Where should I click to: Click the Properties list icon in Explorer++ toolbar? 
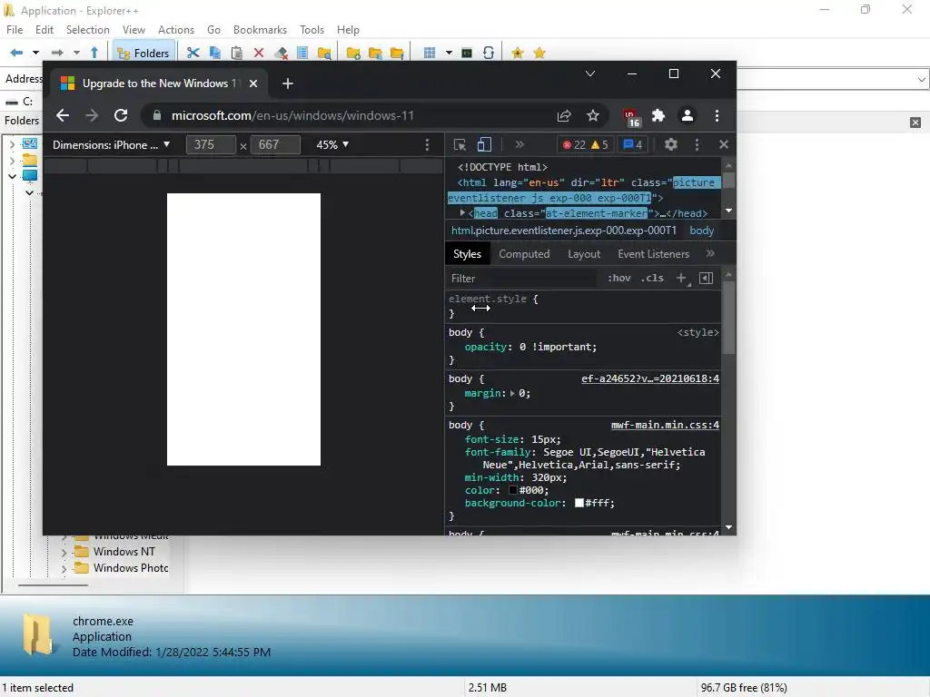point(302,53)
